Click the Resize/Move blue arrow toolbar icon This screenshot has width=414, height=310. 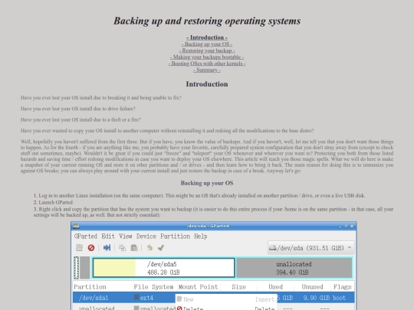[107, 247]
